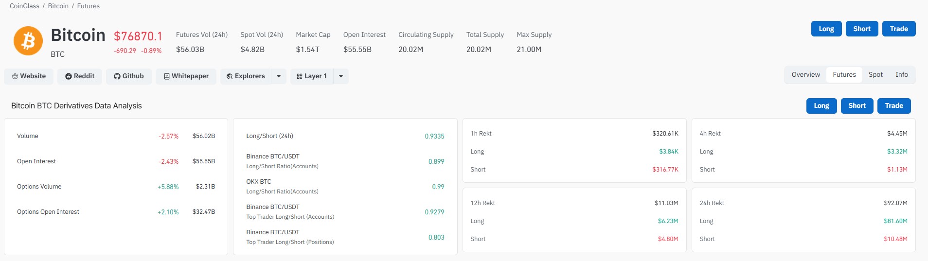Screen dimensions: 928x261
Task: Click the Market Cap value $1.54T
Action: (308, 50)
